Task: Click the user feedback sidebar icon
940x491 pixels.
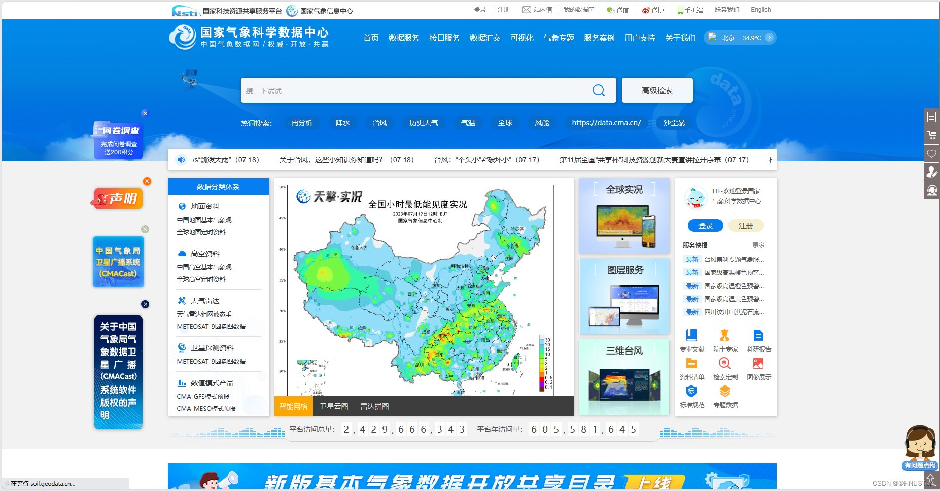Action: click(x=932, y=171)
